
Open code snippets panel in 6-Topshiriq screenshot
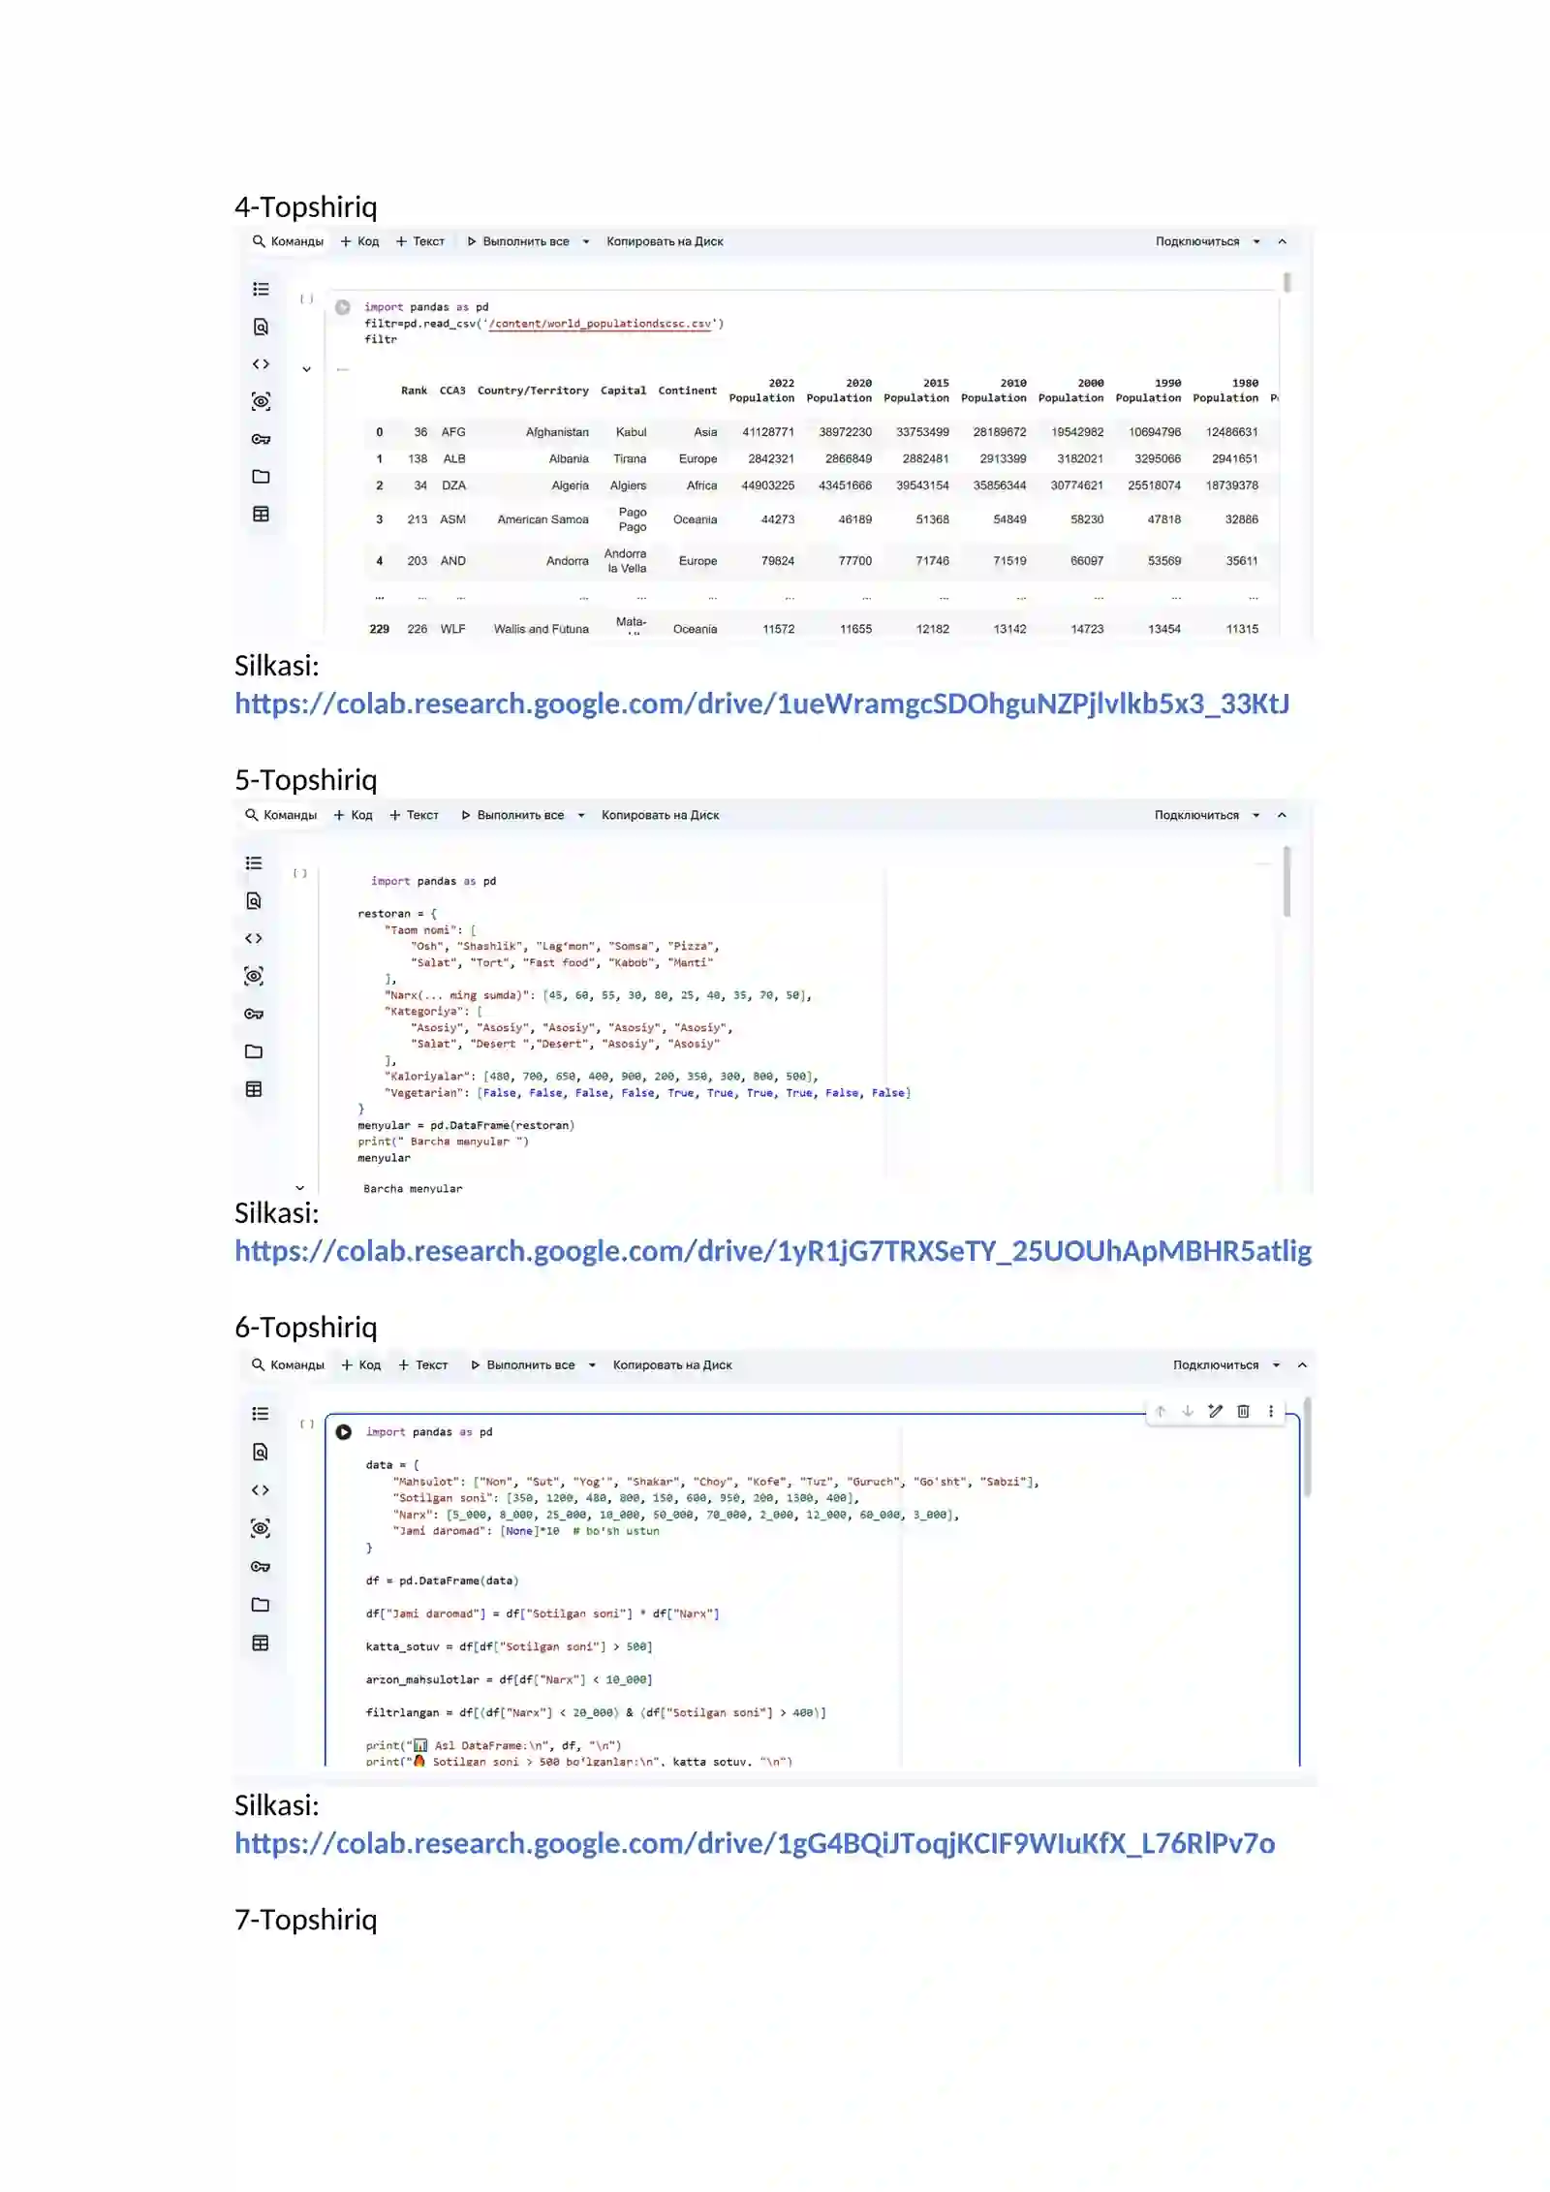point(261,1489)
